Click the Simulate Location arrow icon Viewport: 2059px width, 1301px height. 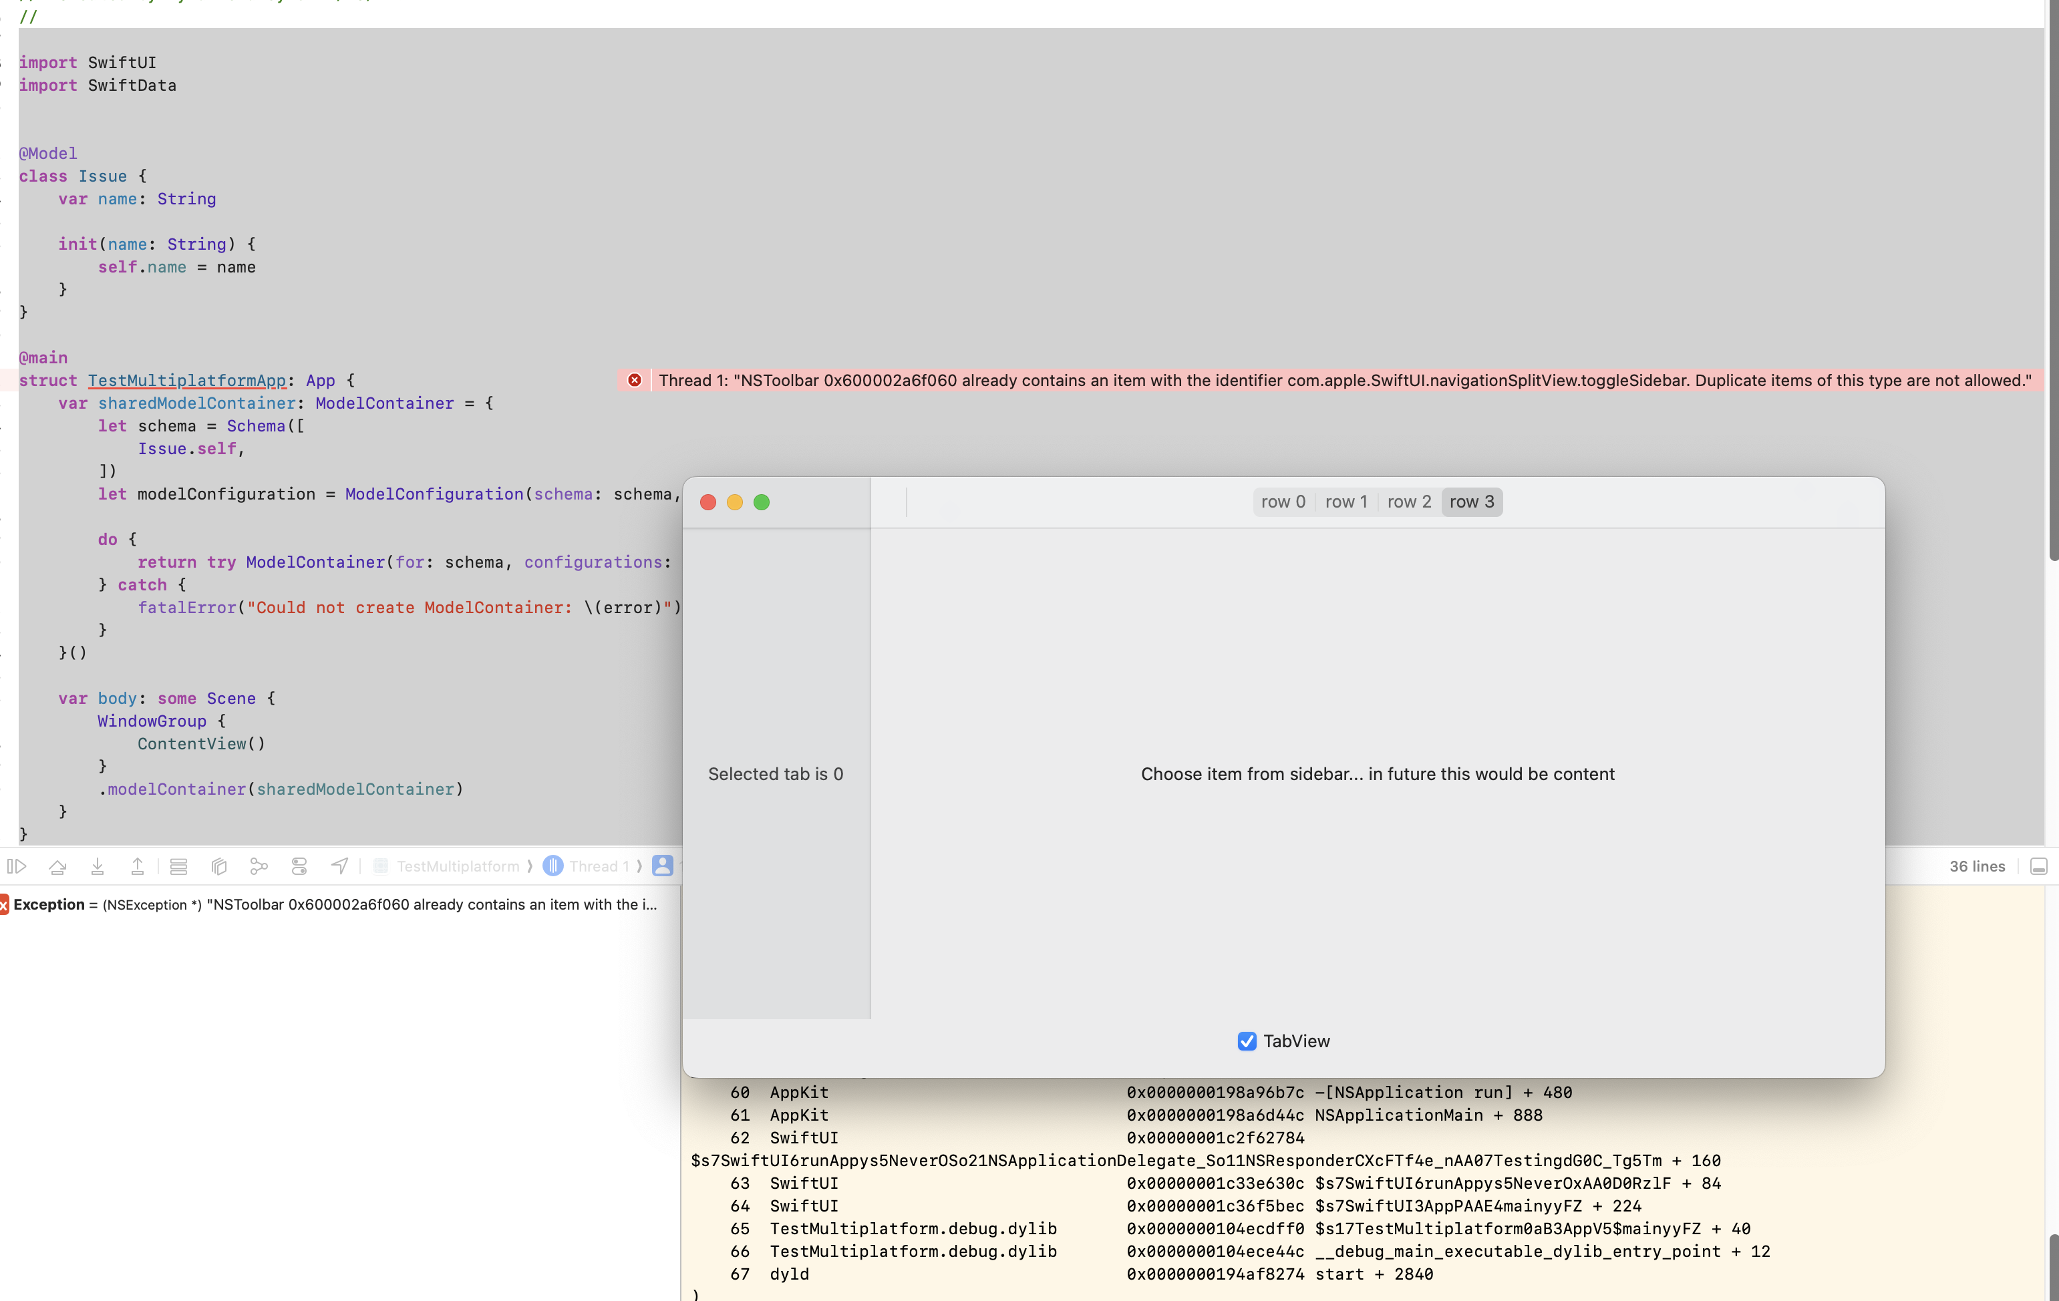click(339, 866)
